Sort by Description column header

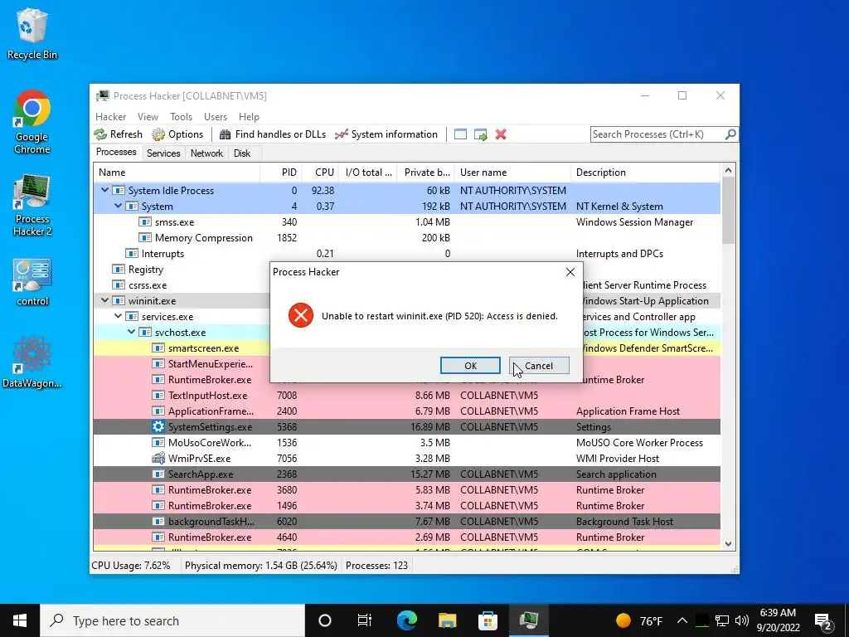(645, 173)
